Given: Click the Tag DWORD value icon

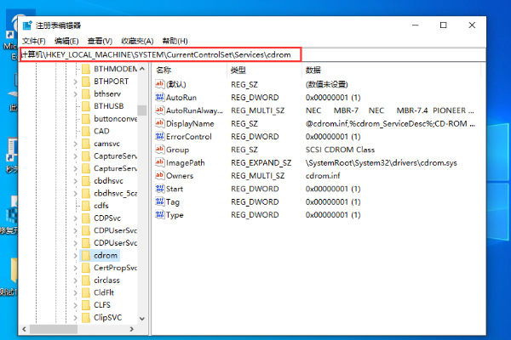Looking at the screenshot, I should tap(160, 201).
